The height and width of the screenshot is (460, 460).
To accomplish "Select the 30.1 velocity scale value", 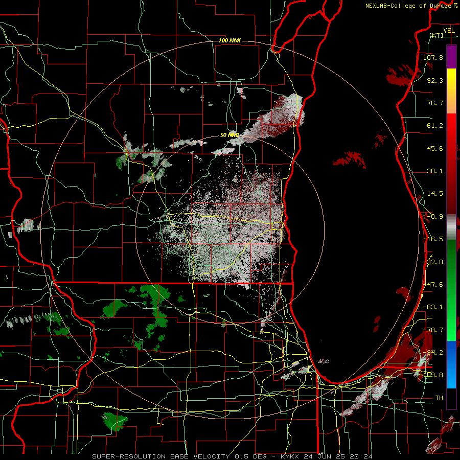I will [x=435, y=171].
